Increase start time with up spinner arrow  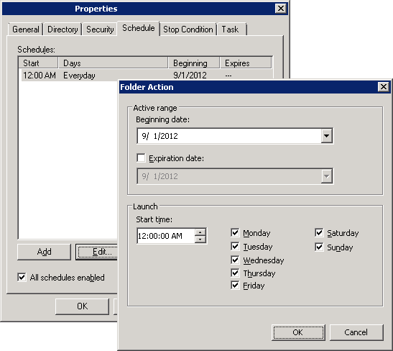pyautogui.click(x=200, y=232)
